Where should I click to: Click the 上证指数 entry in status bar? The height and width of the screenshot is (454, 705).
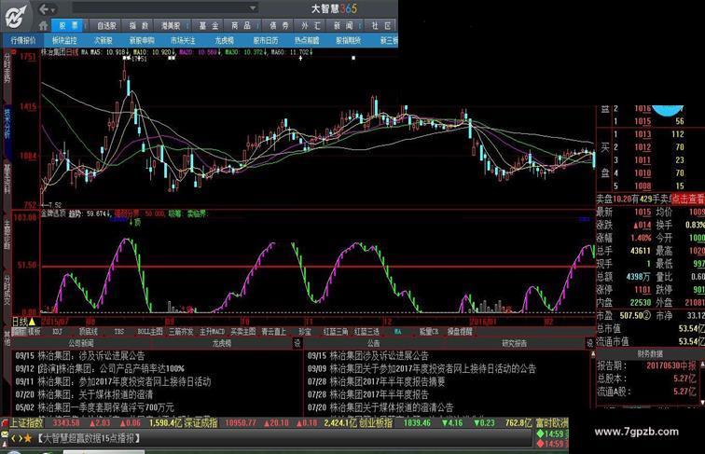pyautogui.click(x=26, y=423)
